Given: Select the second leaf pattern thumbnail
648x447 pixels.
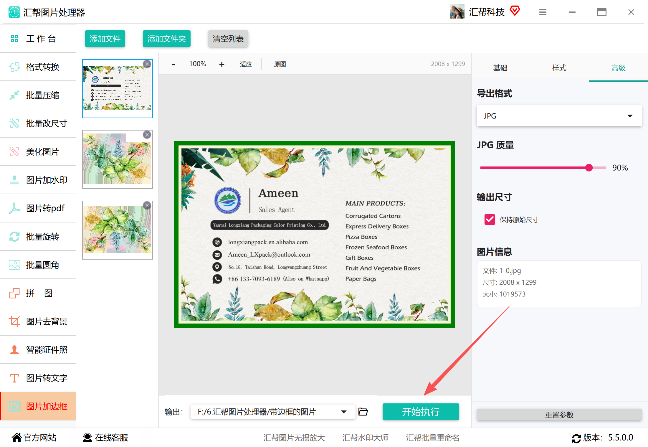Looking at the screenshot, I should (118, 159).
